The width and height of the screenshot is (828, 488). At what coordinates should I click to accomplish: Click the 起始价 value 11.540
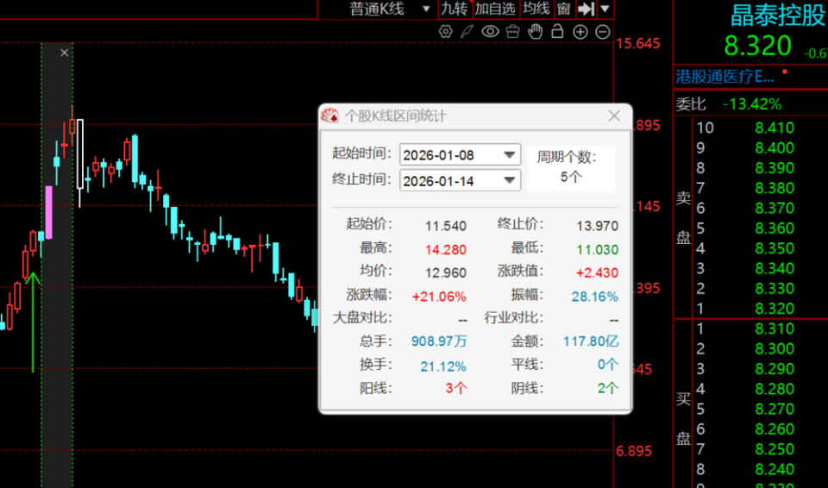click(x=446, y=226)
